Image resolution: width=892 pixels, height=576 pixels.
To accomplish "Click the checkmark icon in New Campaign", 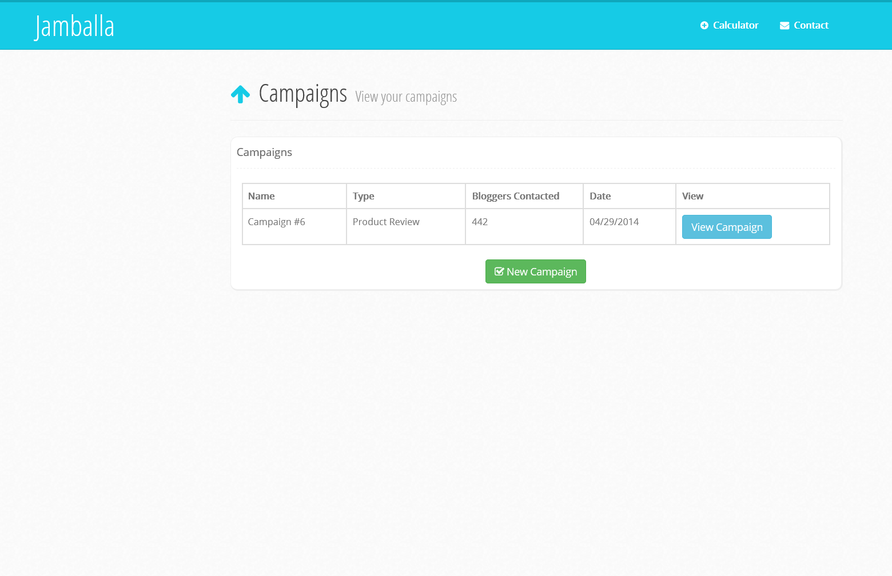I will pyautogui.click(x=499, y=271).
